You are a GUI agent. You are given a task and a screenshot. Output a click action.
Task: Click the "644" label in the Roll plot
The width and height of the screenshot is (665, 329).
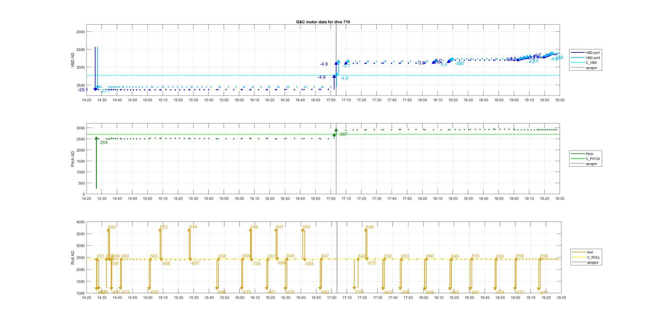point(193,227)
